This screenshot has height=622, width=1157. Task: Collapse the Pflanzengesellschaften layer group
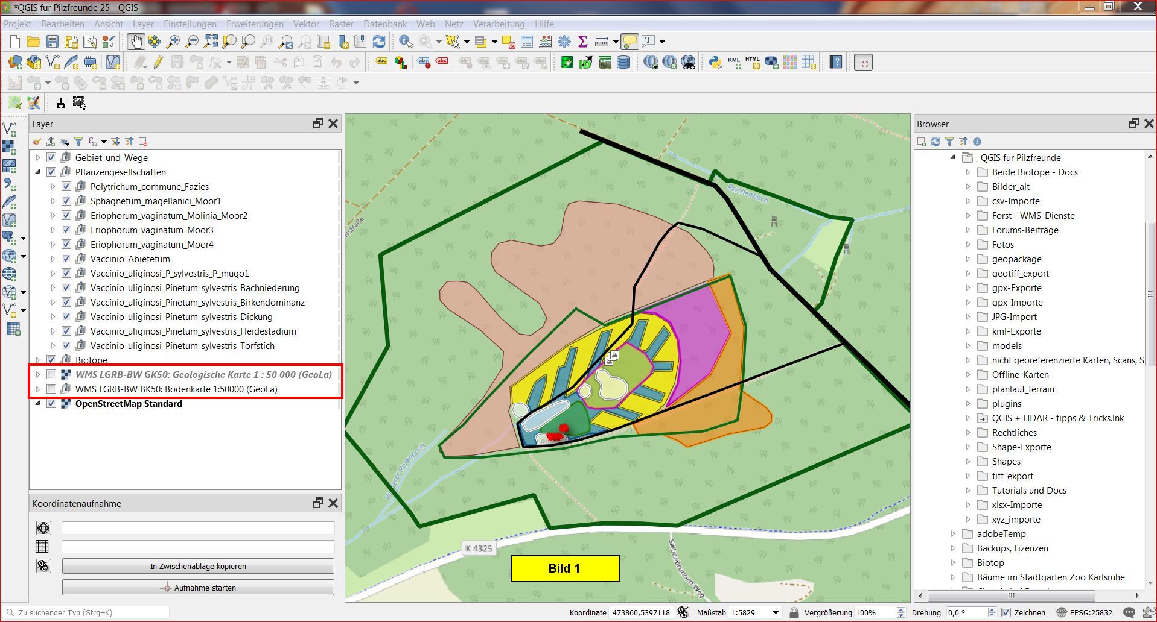[38, 172]
